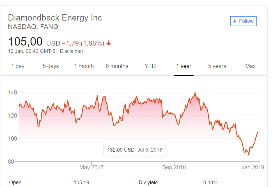Click the plus icon in Follow button

coord(235,21)
